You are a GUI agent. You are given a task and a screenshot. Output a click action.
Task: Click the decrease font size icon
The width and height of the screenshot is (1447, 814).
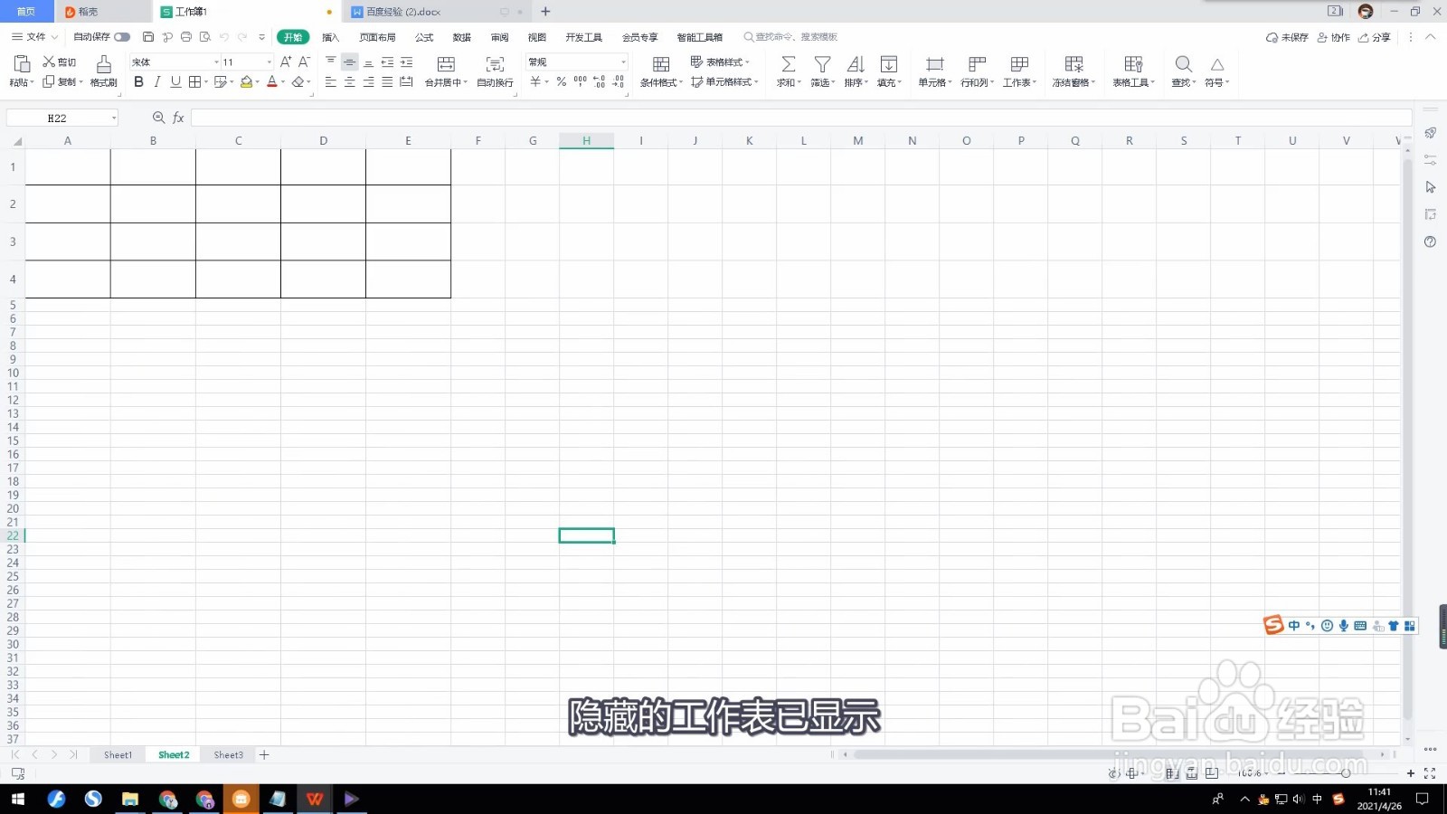pos(305,62)
